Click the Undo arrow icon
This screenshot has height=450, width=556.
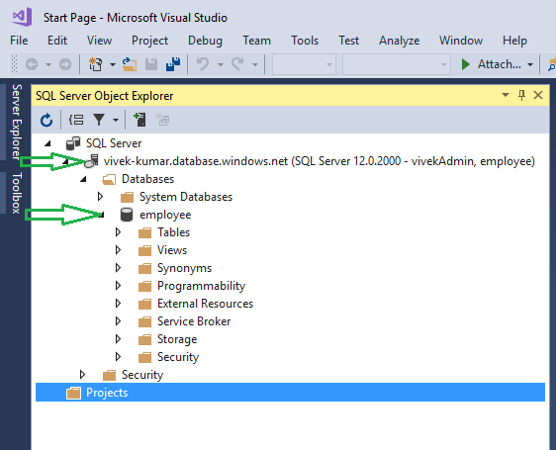point(203,64)
